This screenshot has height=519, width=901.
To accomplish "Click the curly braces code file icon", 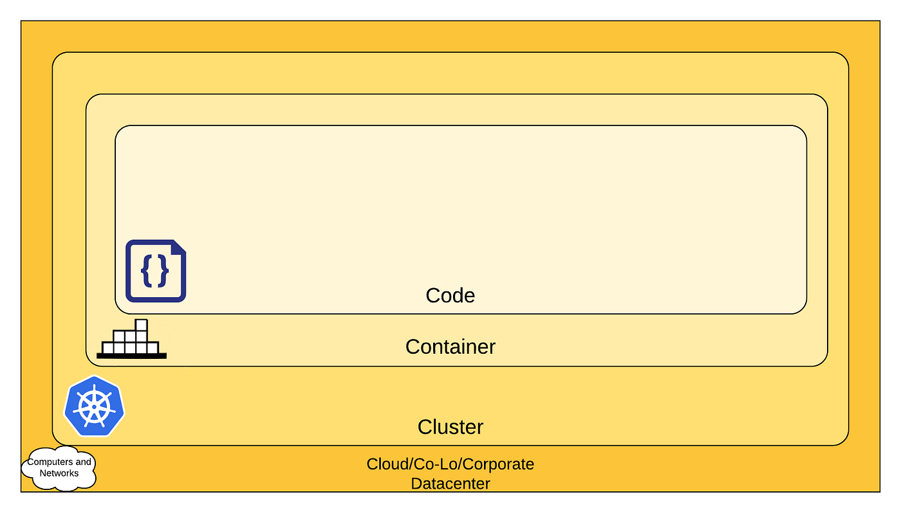I will point(156,271).
